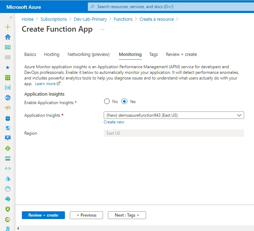
Task: Click the Favorites star icon
Action: 8,67
